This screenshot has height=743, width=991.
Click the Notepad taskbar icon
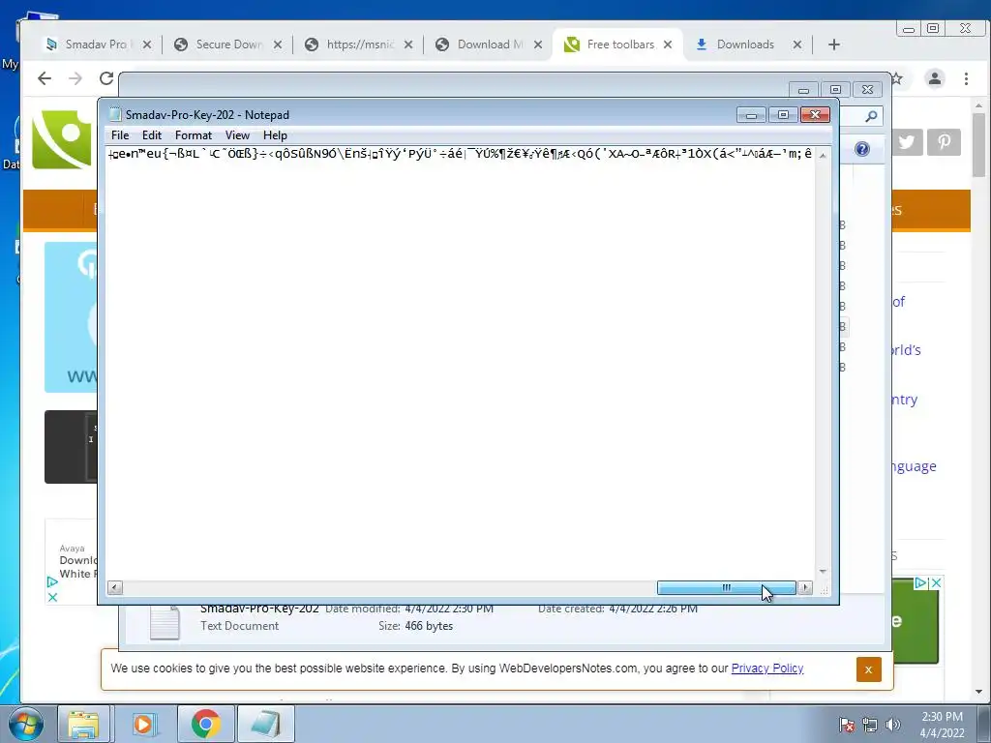point(265,724)
